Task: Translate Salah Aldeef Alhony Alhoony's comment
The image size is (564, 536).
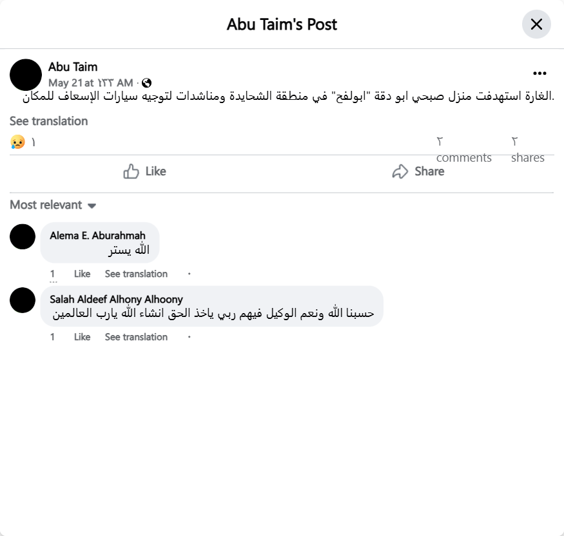Action: 136,337
